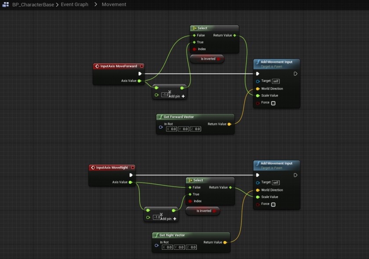Viewport: 369px width, 259px height.
Task: Edit the X value of Get Forward Vector
Action: pos(171,129)
